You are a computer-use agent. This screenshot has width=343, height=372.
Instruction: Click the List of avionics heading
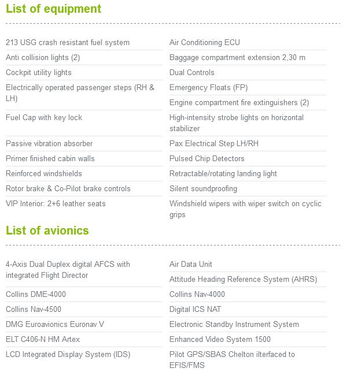(47, 230)
